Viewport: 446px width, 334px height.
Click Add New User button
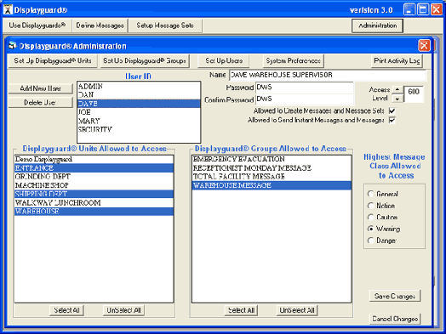[40, 88]
